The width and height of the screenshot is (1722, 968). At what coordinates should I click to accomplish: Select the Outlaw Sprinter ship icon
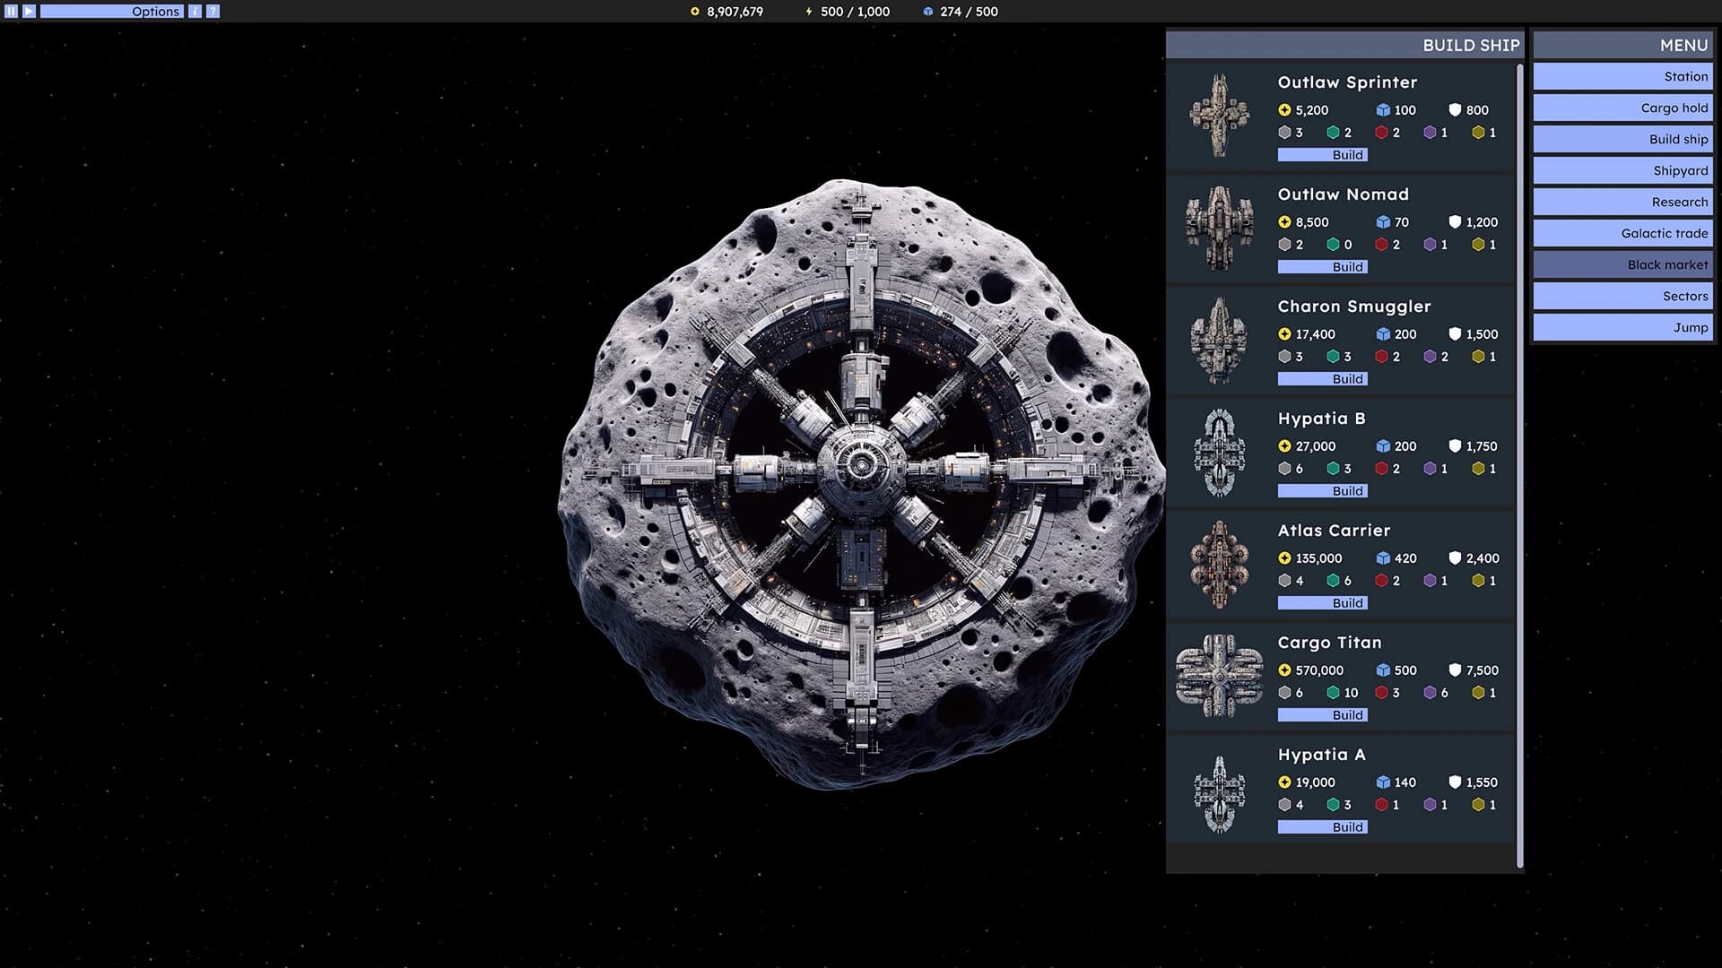click(1220, 117)
